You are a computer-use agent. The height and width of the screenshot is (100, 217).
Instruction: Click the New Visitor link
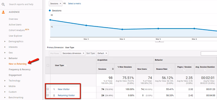[64, 89]
